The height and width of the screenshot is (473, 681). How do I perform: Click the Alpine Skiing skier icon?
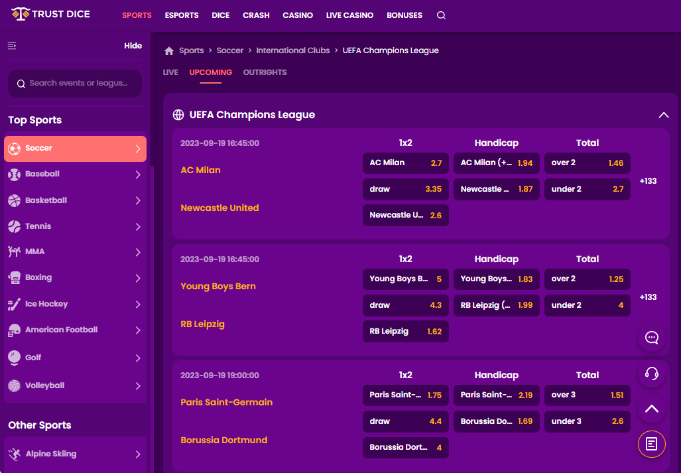[x=15, y=454]
